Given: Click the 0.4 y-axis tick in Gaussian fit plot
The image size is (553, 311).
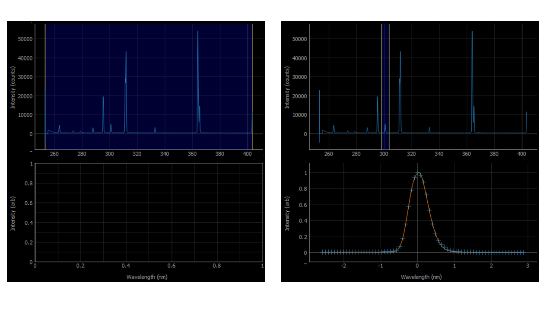Looking at the screenshot, I should [303, 220].
